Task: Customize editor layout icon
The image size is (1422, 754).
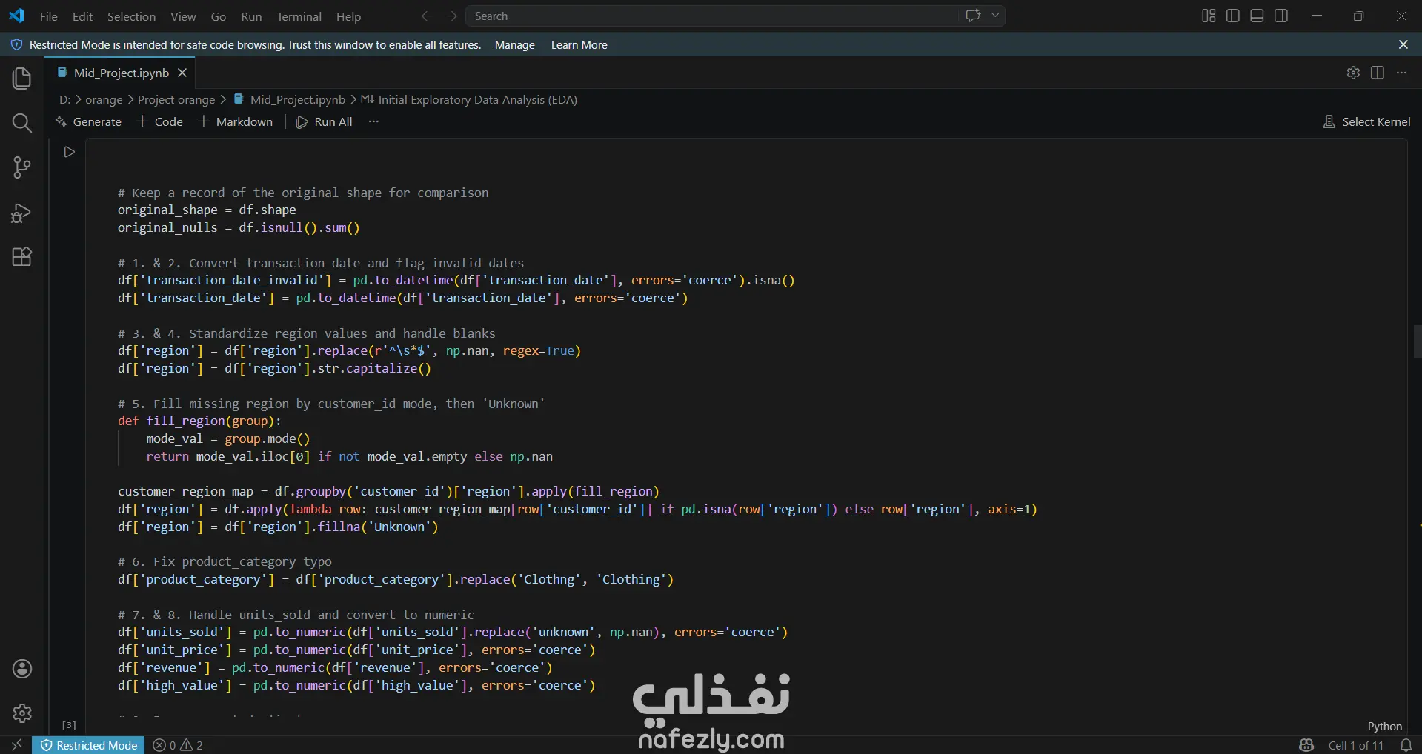Action: (1209, 16)
